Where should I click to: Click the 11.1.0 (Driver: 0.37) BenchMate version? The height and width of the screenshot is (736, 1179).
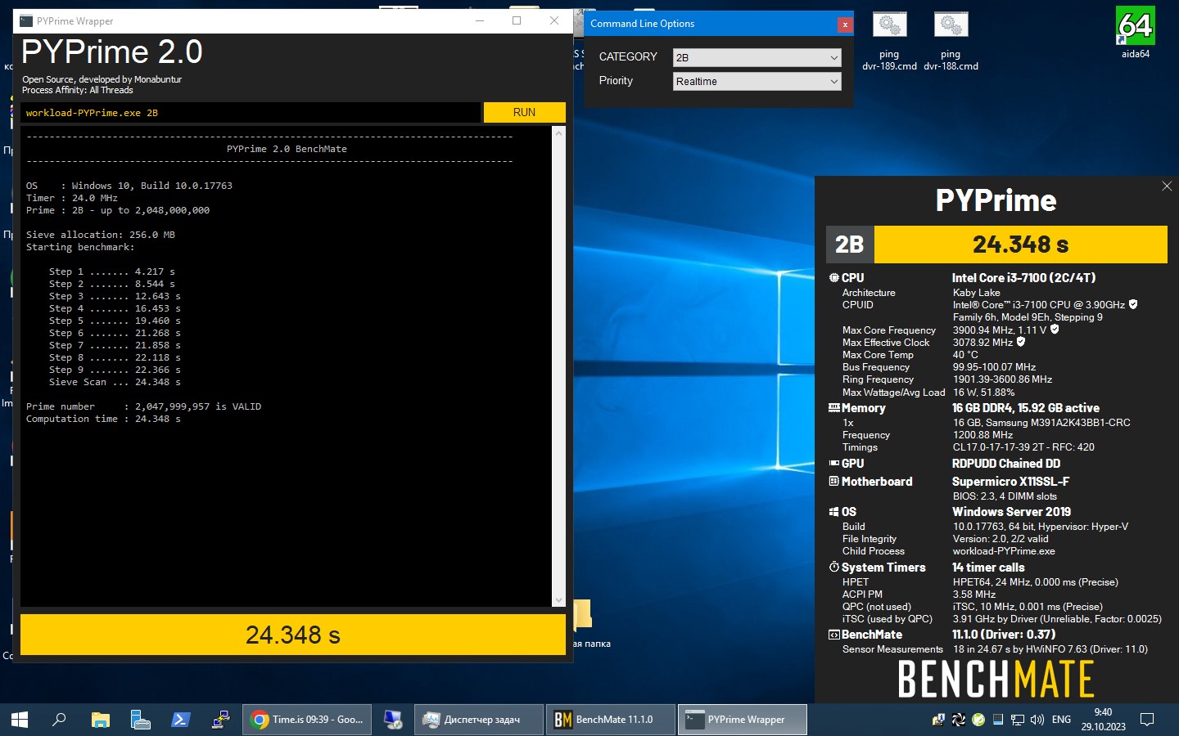pos(1003,635)
